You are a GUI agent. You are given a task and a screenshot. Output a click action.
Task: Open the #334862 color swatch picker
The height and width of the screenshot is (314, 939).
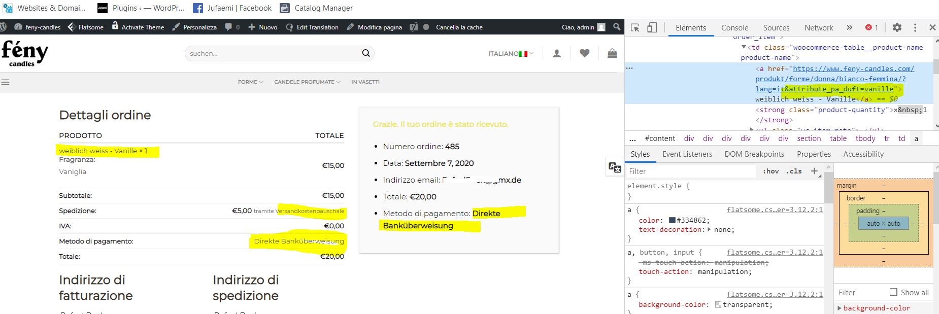(672, 221)
